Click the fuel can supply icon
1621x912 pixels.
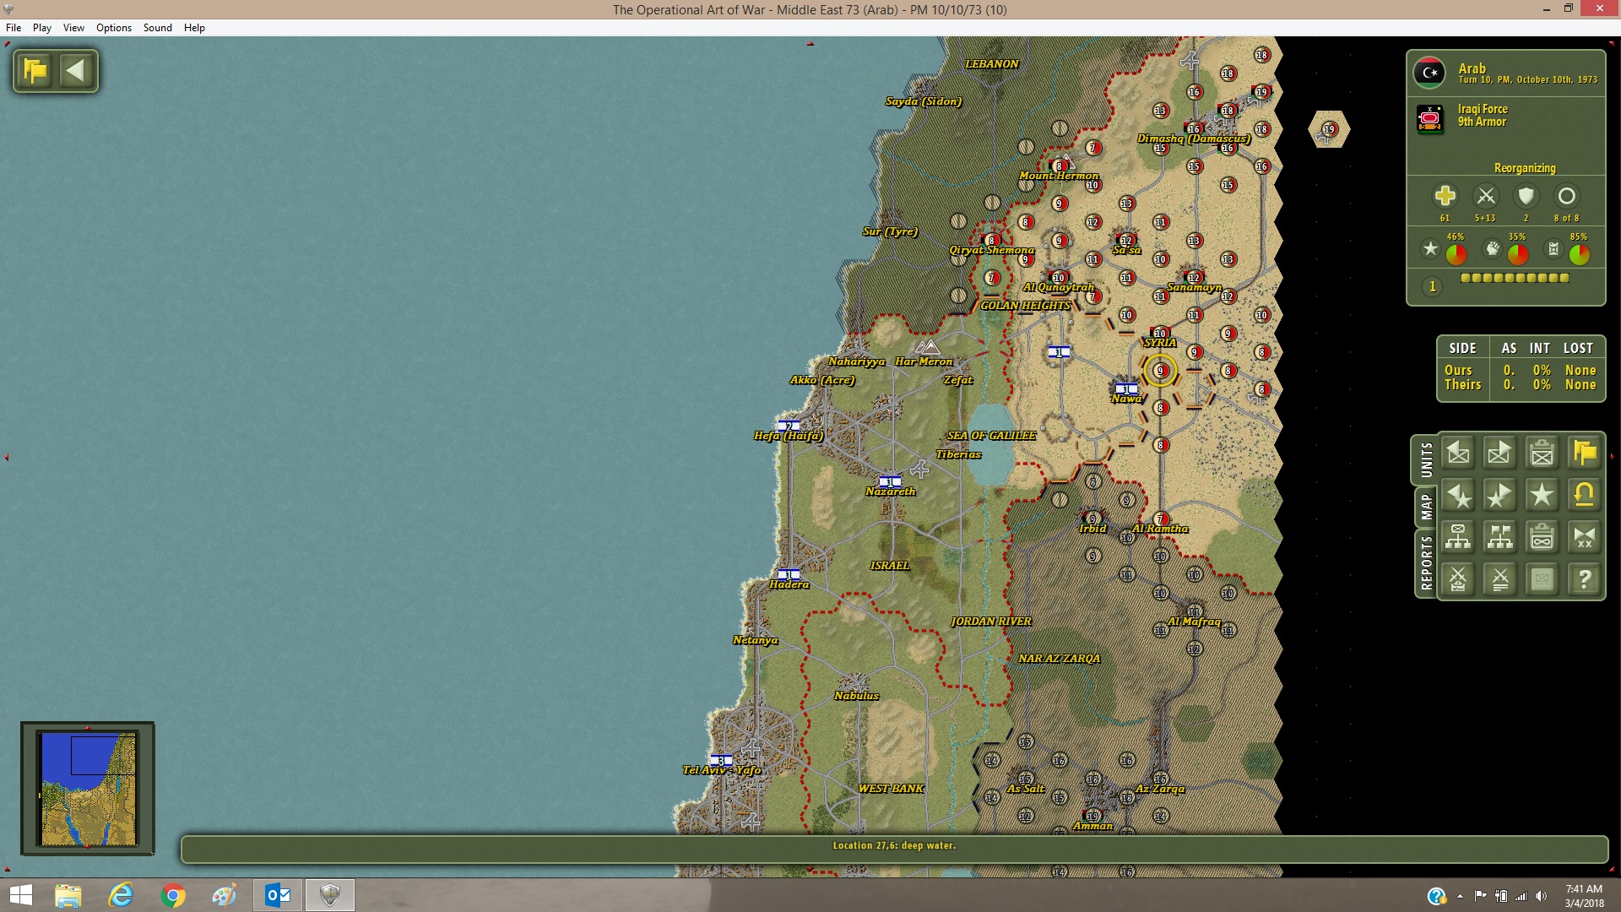1553,248
